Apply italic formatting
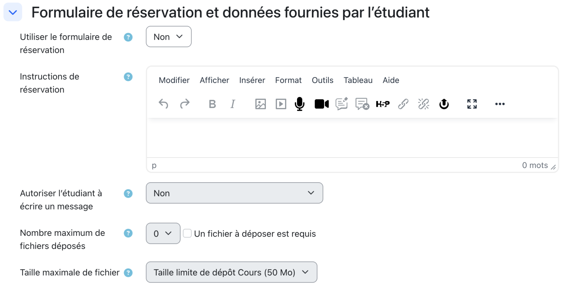Image resolution: width=569 pixels, height=290 pixels. point(233,104)
